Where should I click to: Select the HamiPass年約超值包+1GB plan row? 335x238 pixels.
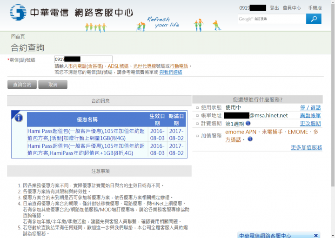[107, 149]
